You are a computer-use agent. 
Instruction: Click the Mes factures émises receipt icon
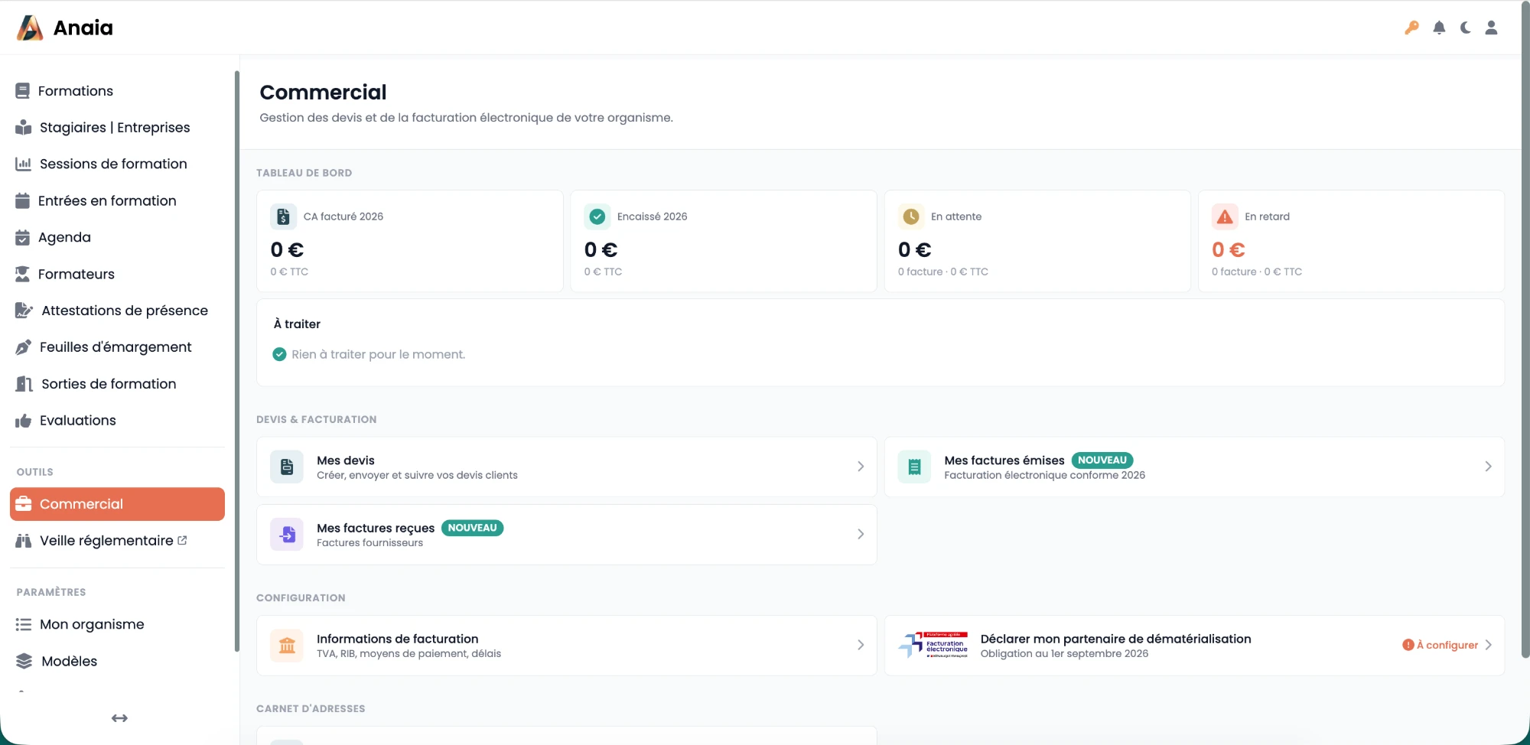(914, 467)
